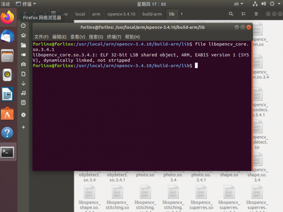Click the Home folder sidebar icon
The width and height of the screenshot is (283, 212).
point(24,35)
